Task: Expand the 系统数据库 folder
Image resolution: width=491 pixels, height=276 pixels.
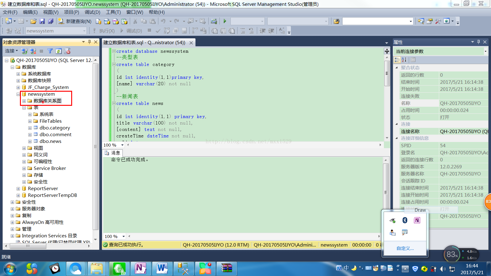Action: click(x=18, y=74)
